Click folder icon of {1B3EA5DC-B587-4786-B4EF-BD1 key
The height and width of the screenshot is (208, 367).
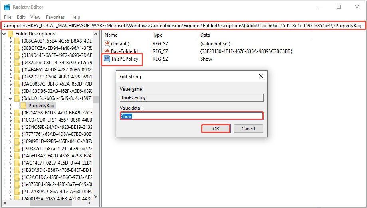tap(17, 170)
